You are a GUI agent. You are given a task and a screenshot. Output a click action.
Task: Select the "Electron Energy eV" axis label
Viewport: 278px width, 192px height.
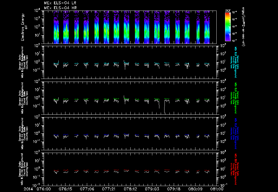(x=24, y=27)
